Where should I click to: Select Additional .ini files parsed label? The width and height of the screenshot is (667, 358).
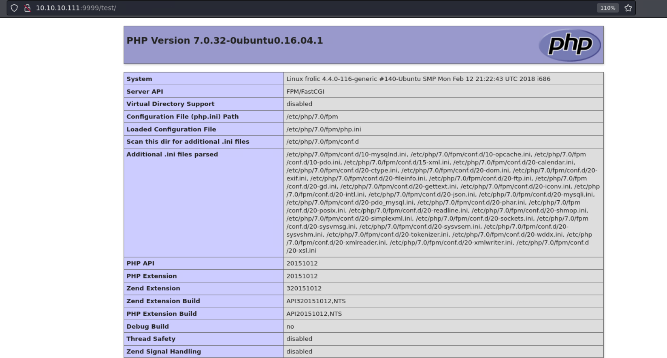172,154
